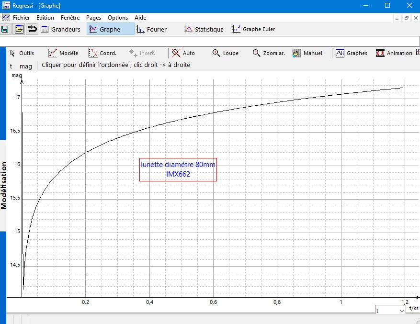420x324 pixels.
Task: Open the Modèle modelling tool
Action: click(x=63, y=53)
